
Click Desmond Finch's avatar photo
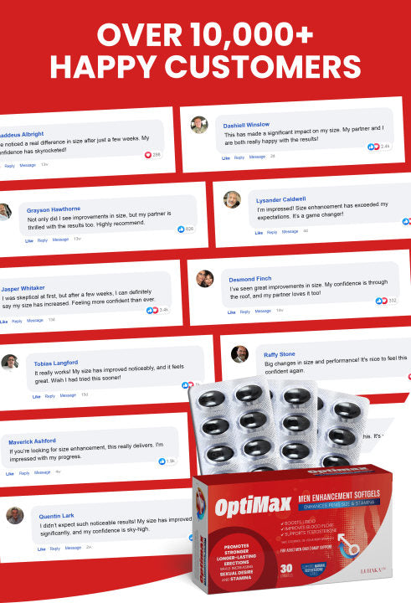tap(205, 278)
